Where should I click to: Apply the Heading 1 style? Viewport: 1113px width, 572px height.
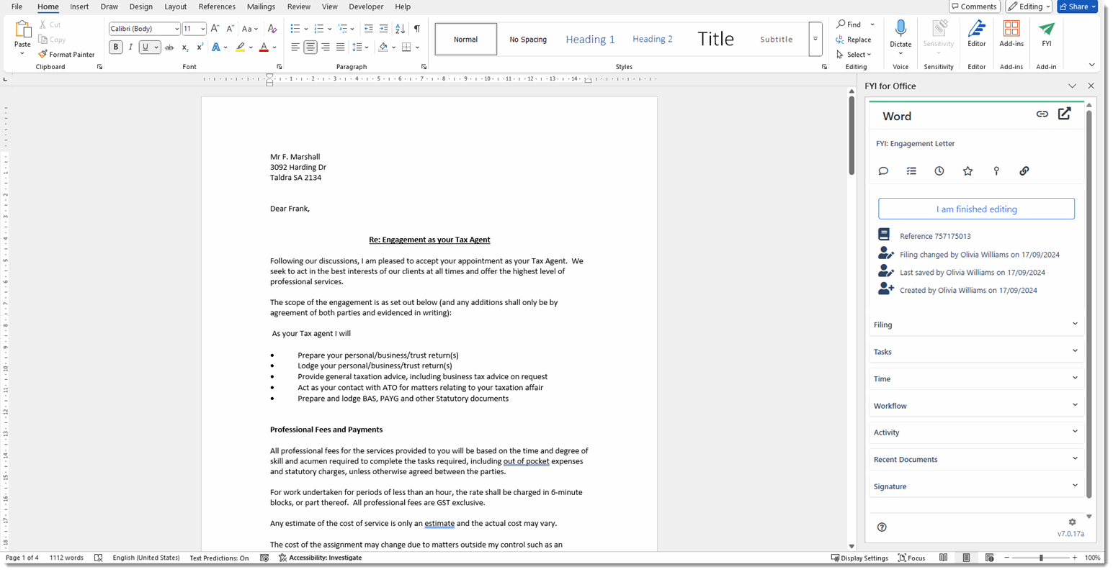point(590,40)
